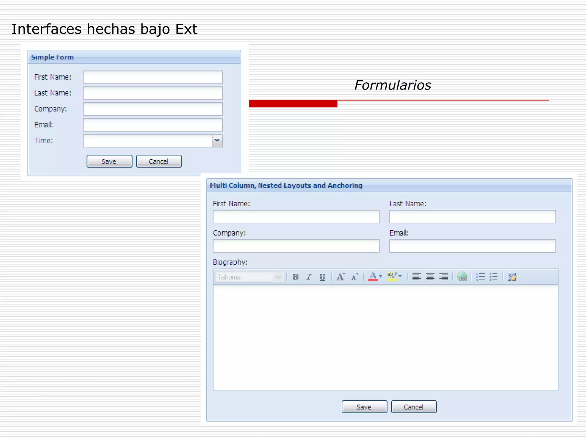Focus Company field in Simple Form
Viewport: 586px width, 439px height.
(153, 109)
